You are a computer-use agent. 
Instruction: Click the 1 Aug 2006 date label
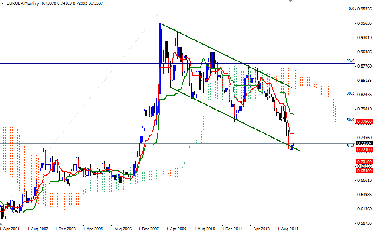coord(121,229)
